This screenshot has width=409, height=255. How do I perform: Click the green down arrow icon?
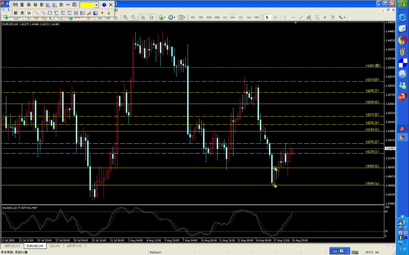pyautogui.click(x=109, y=13)
